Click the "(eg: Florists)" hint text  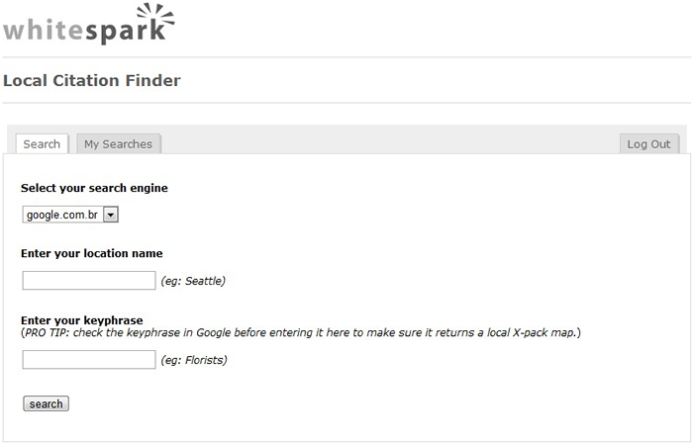[x=194, y=360]
